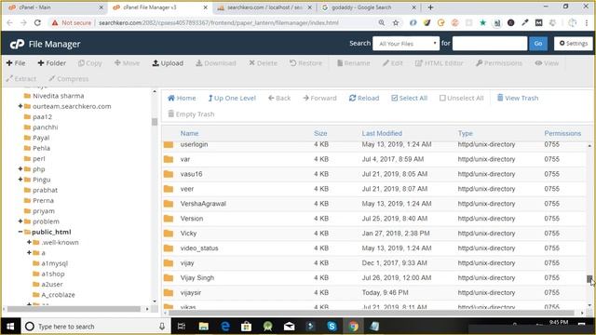Sort by Last Modified column
This screenshot has width=596, height=335.
[x=382, y=133]
